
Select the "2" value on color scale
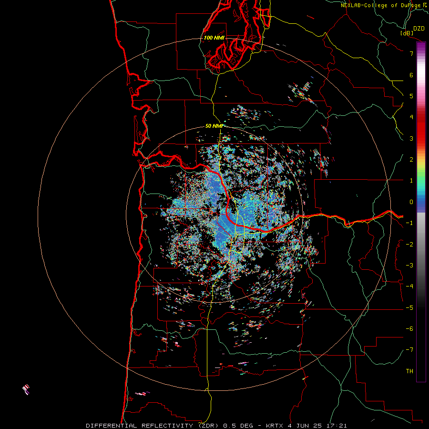411,160
